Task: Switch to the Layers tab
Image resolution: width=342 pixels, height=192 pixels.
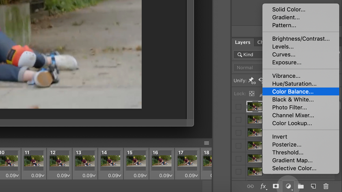Action: click(x=242, y=42)
